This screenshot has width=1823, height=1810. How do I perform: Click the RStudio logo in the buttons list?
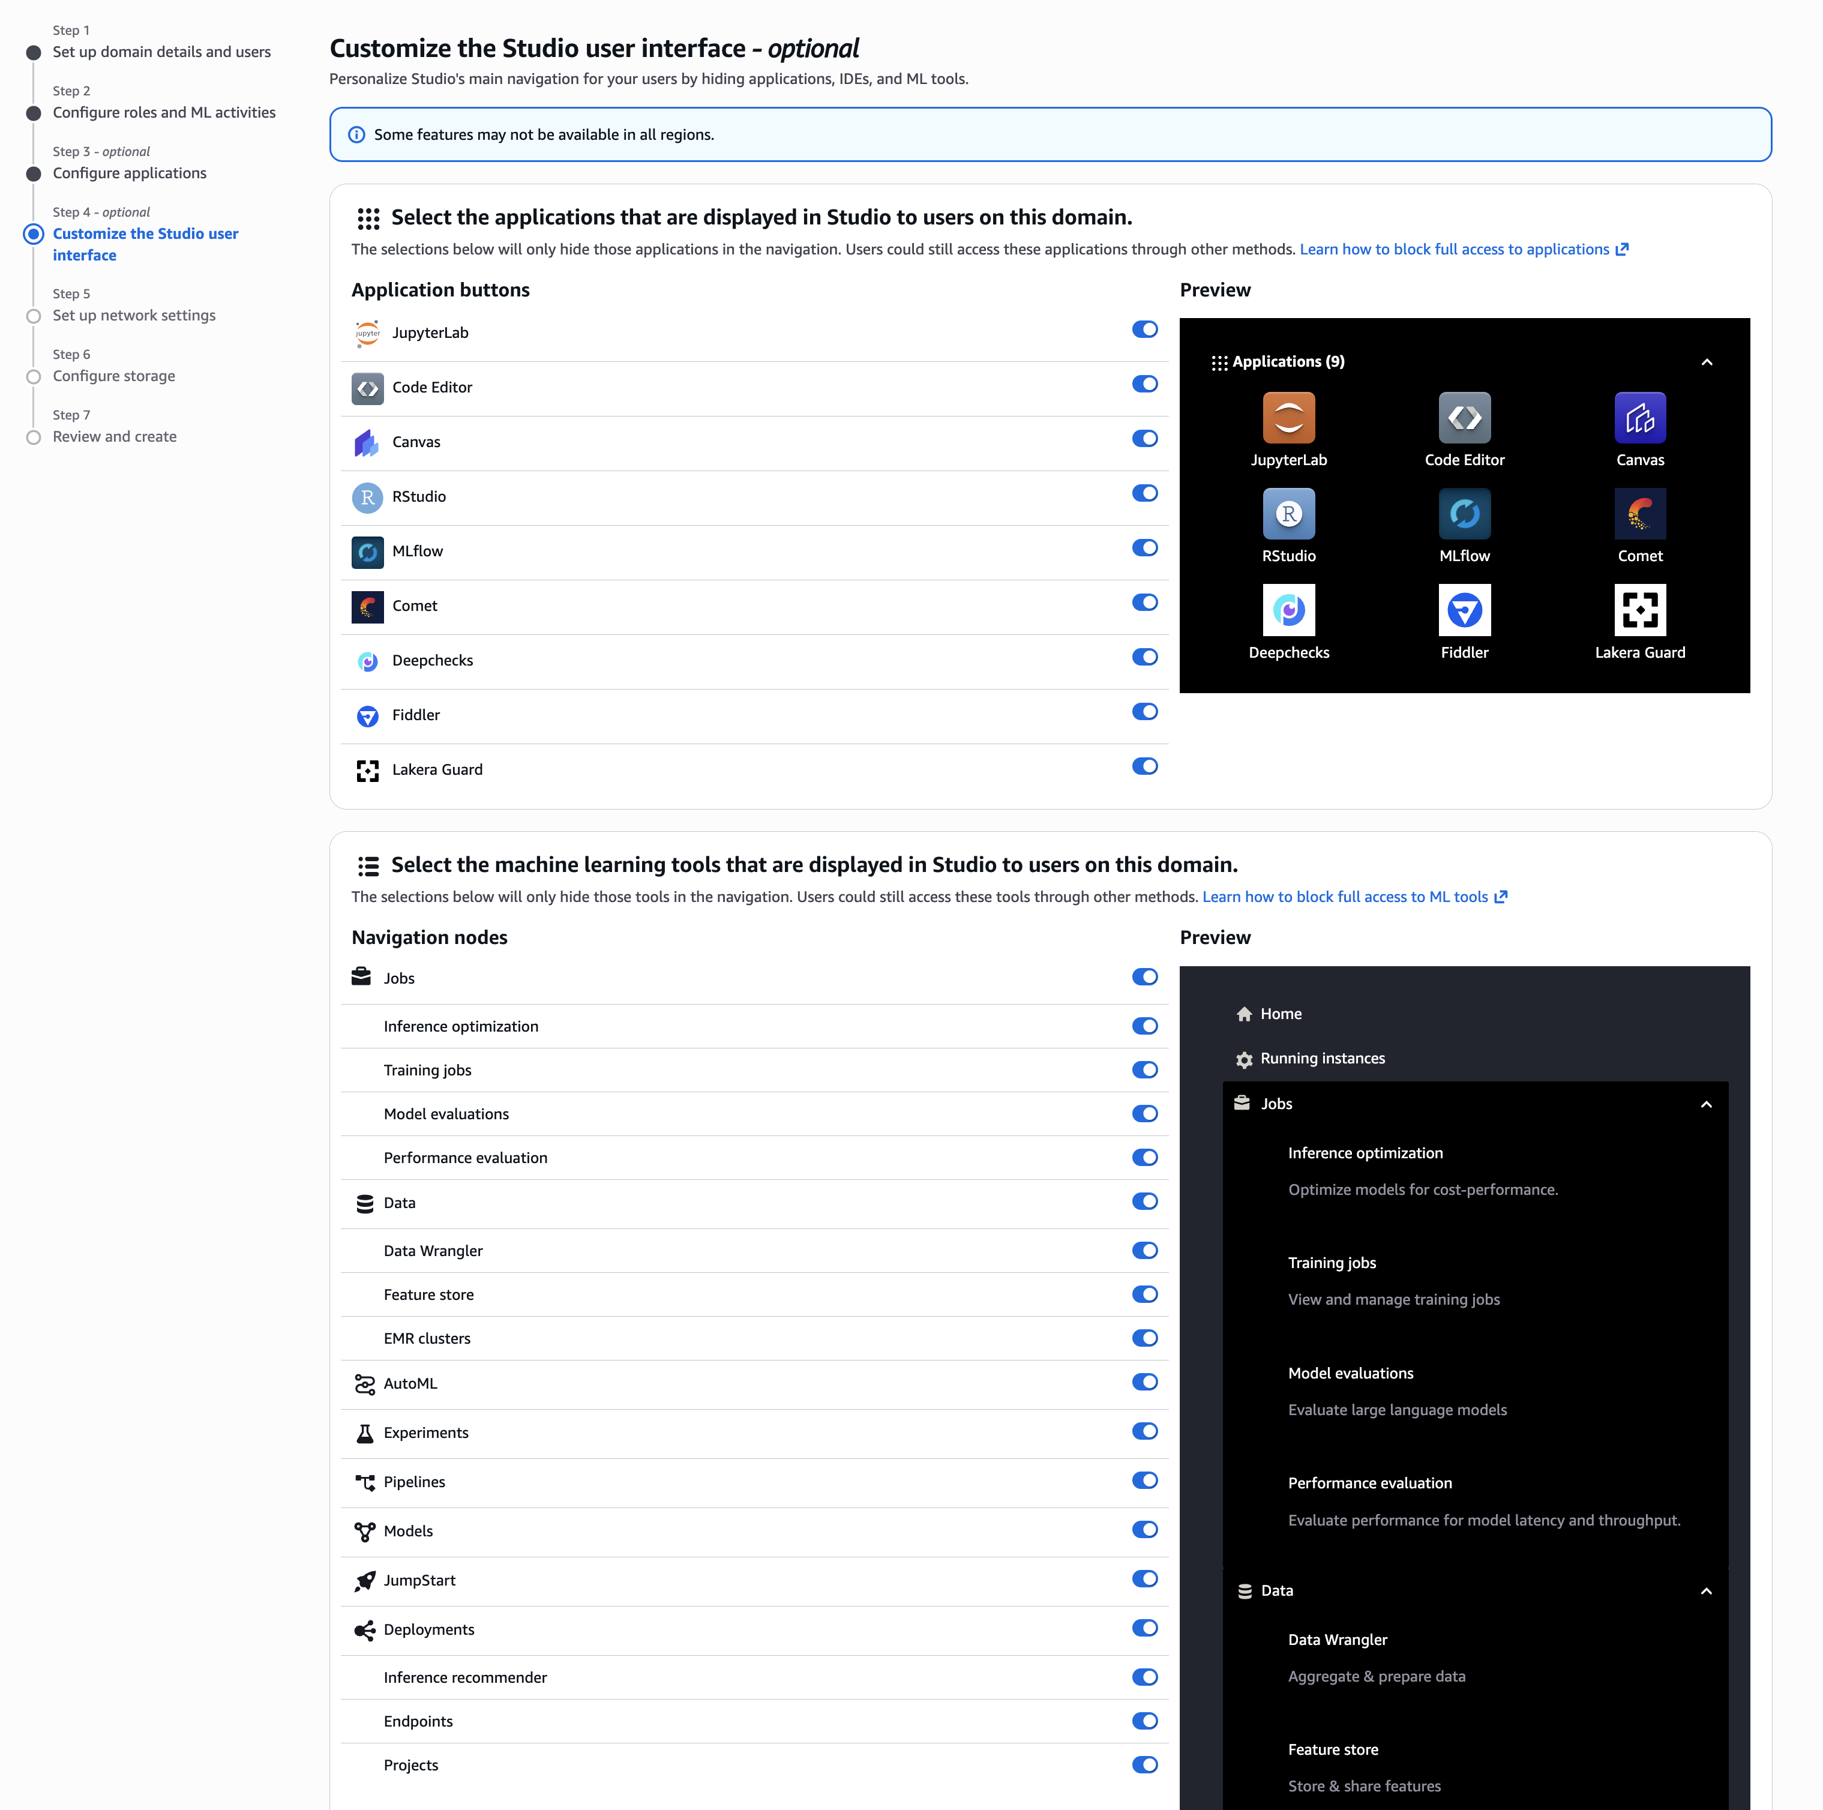point(367,498)
